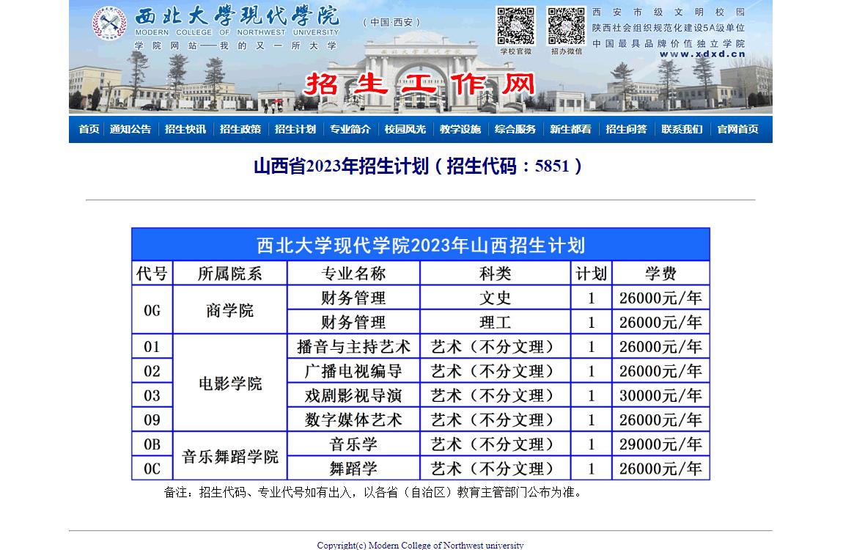Screen dimensions: 843x550
Task: Click the 计划 column header
Action: [x=591, y=274]
